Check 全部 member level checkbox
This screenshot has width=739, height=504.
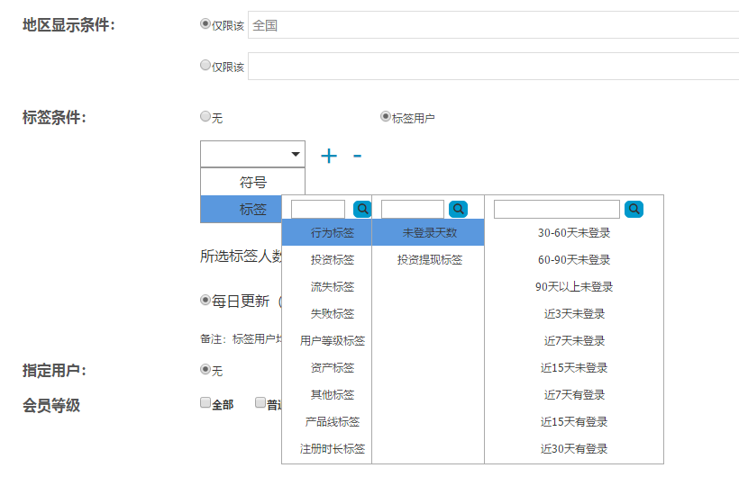[205, 402]
